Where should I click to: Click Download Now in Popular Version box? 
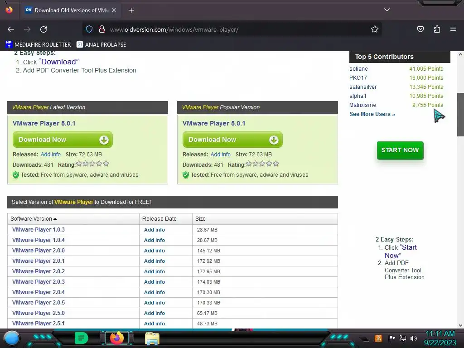coord(232,140)
